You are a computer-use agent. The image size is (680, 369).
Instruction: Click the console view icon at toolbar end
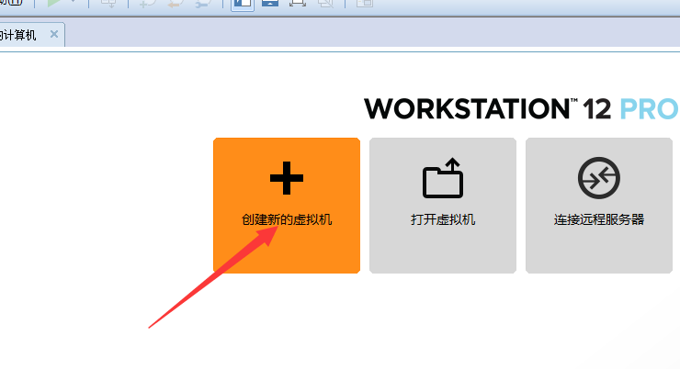tap(365, 3)
